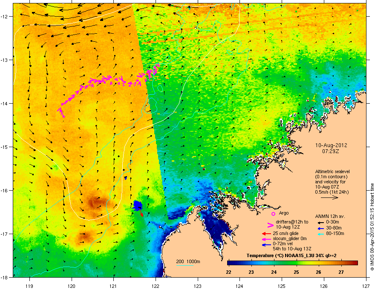Click the magenta drifter arrowhead legend symbol
The height and width of the screenshot is (290, 375).
click(270, 225)
